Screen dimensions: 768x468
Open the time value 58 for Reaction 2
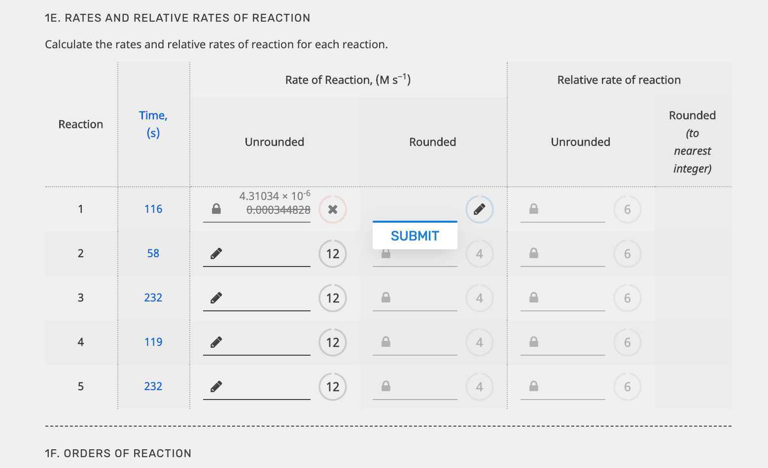(153, 253)
